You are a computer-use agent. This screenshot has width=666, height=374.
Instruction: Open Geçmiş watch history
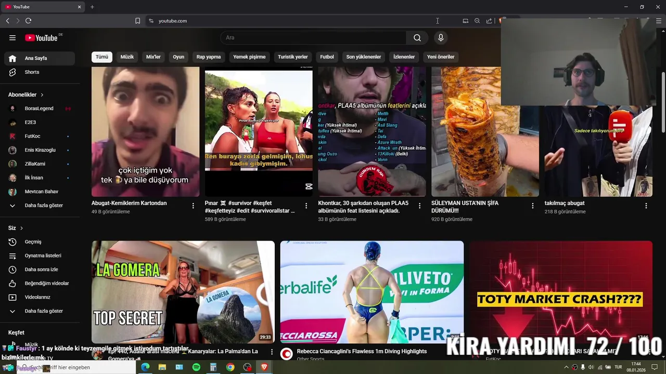coord(40,242)
